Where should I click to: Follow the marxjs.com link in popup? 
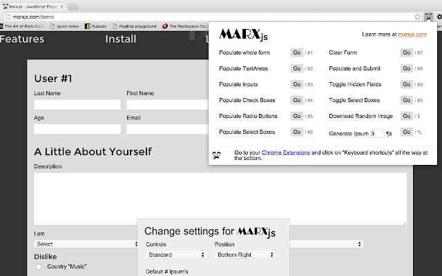tap(412, 34)
